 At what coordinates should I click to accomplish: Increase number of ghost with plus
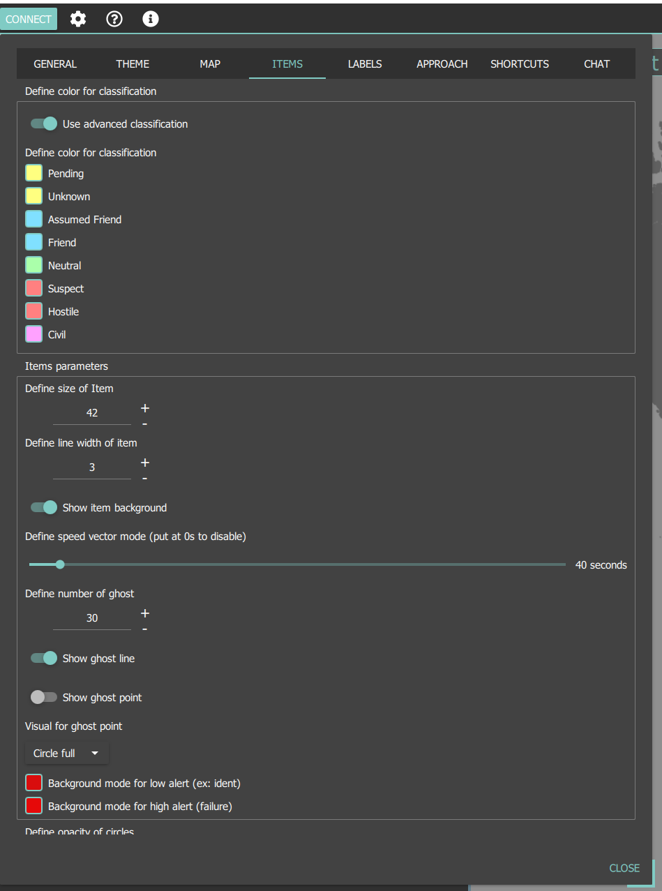[145, 613]
